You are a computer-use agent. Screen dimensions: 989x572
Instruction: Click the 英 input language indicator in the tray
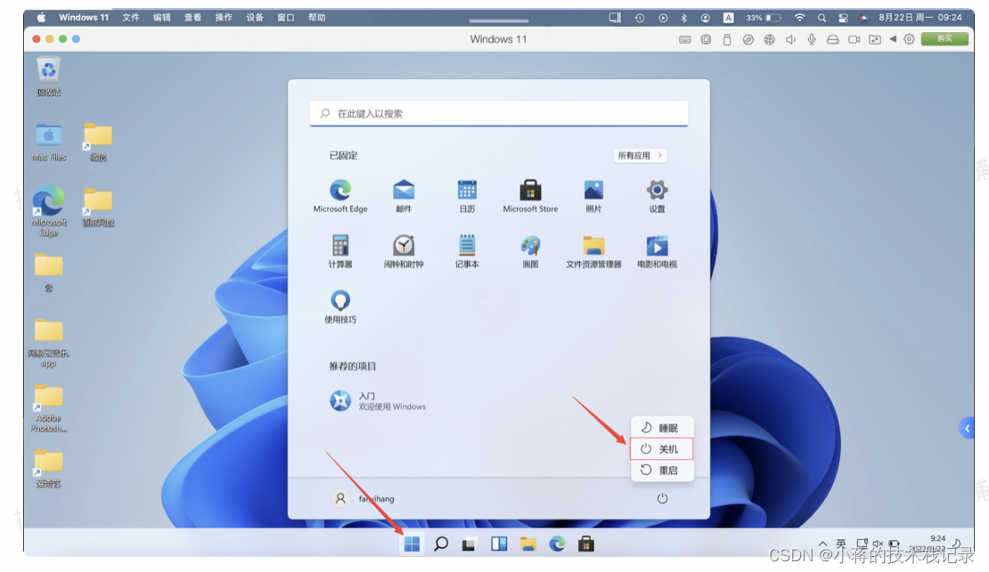(841, 543)
